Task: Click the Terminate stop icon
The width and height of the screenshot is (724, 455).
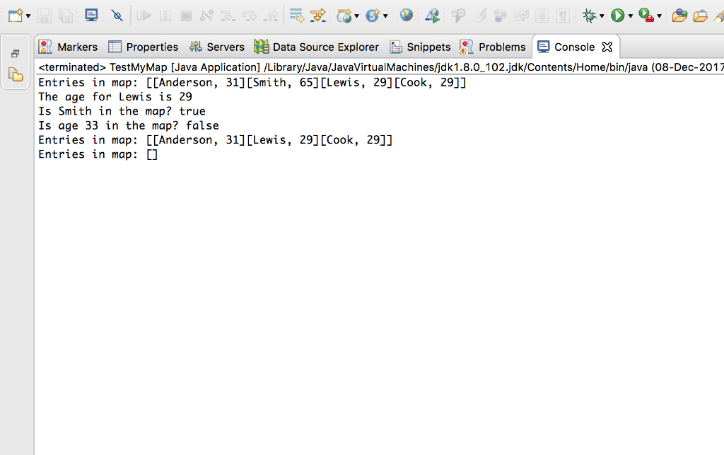Action: (x=186, y=16)
